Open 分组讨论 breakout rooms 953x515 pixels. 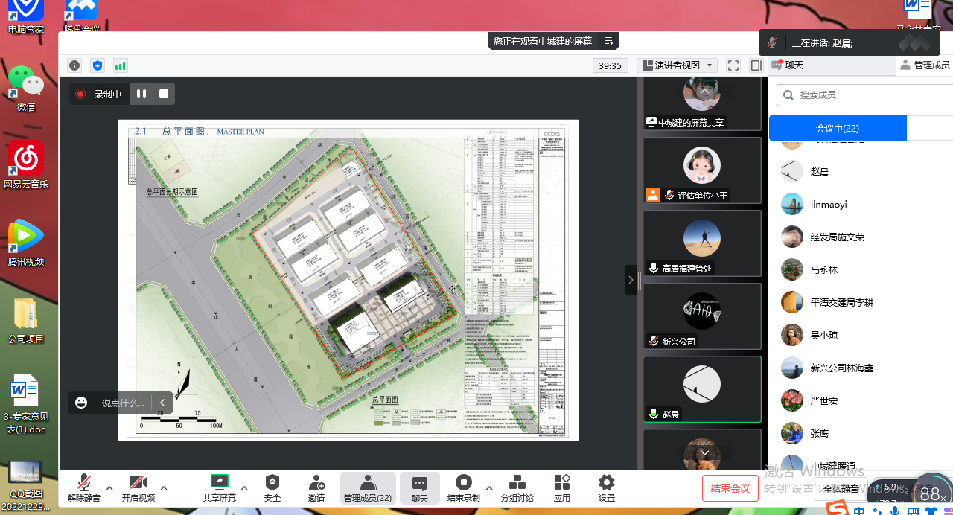[x=517, y=487]
